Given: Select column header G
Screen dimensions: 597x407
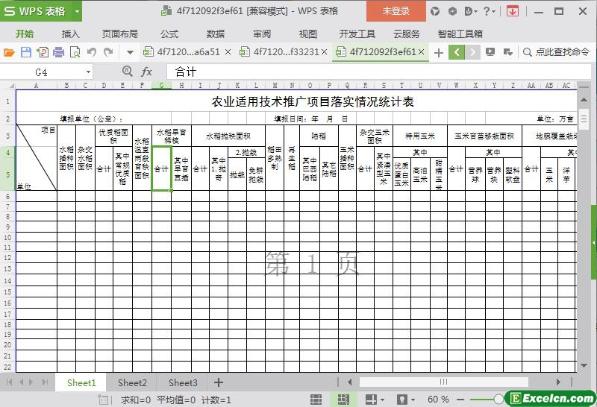Looking at the screenshot, I should tap(161, 85).
